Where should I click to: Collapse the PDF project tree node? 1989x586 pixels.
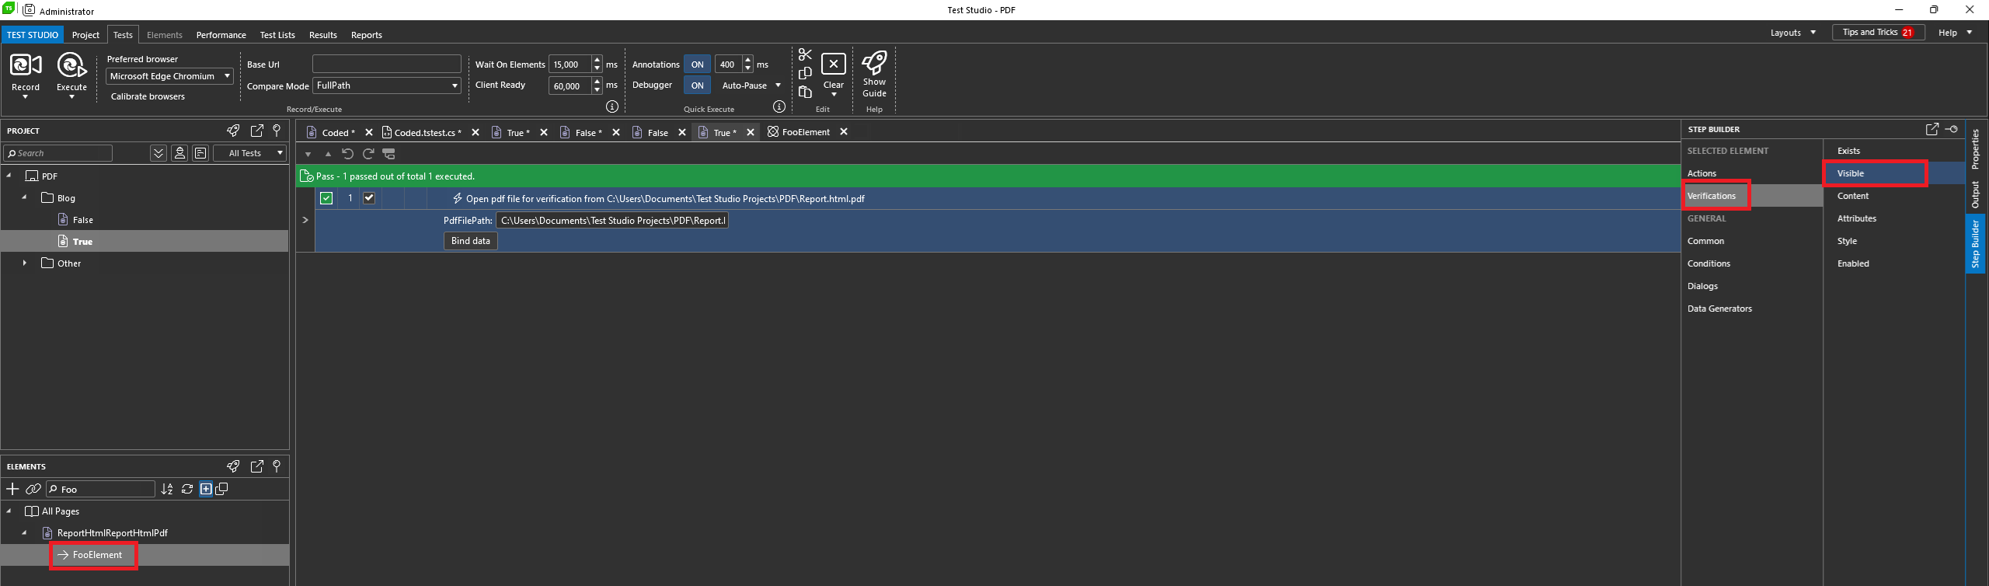point(9,176)
